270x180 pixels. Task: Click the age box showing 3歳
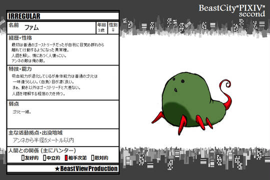(x=101, y=27)
